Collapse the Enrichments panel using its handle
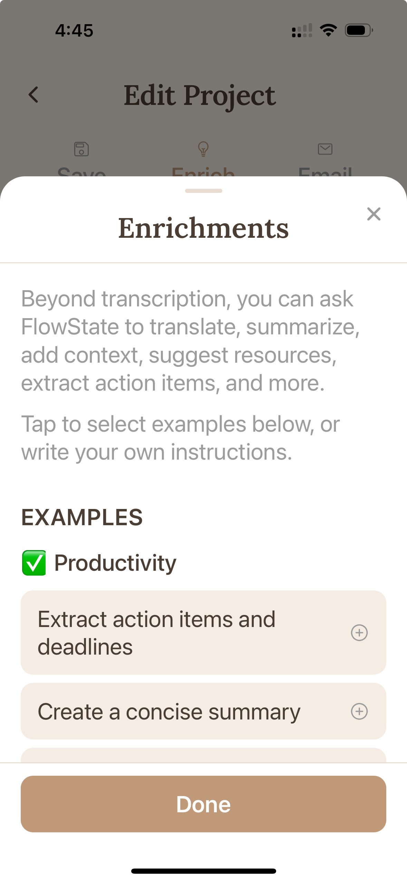407x882 pixels. [203, 190]
